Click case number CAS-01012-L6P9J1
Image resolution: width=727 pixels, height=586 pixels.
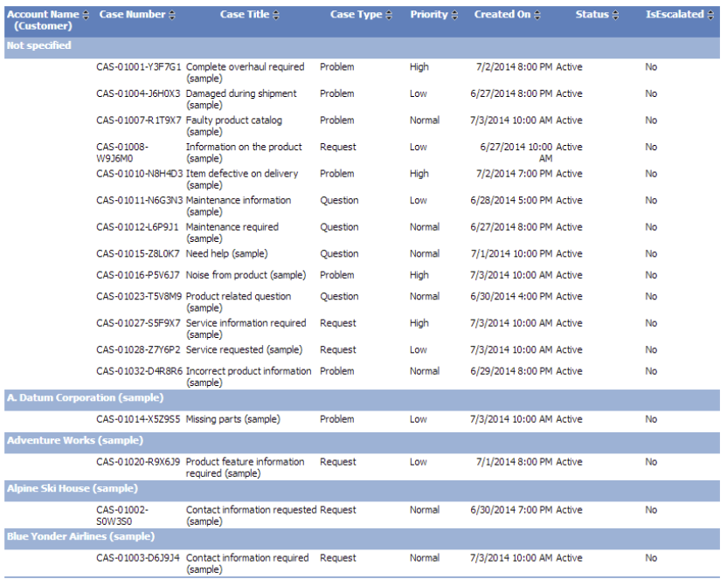click(x=137, y=227)
